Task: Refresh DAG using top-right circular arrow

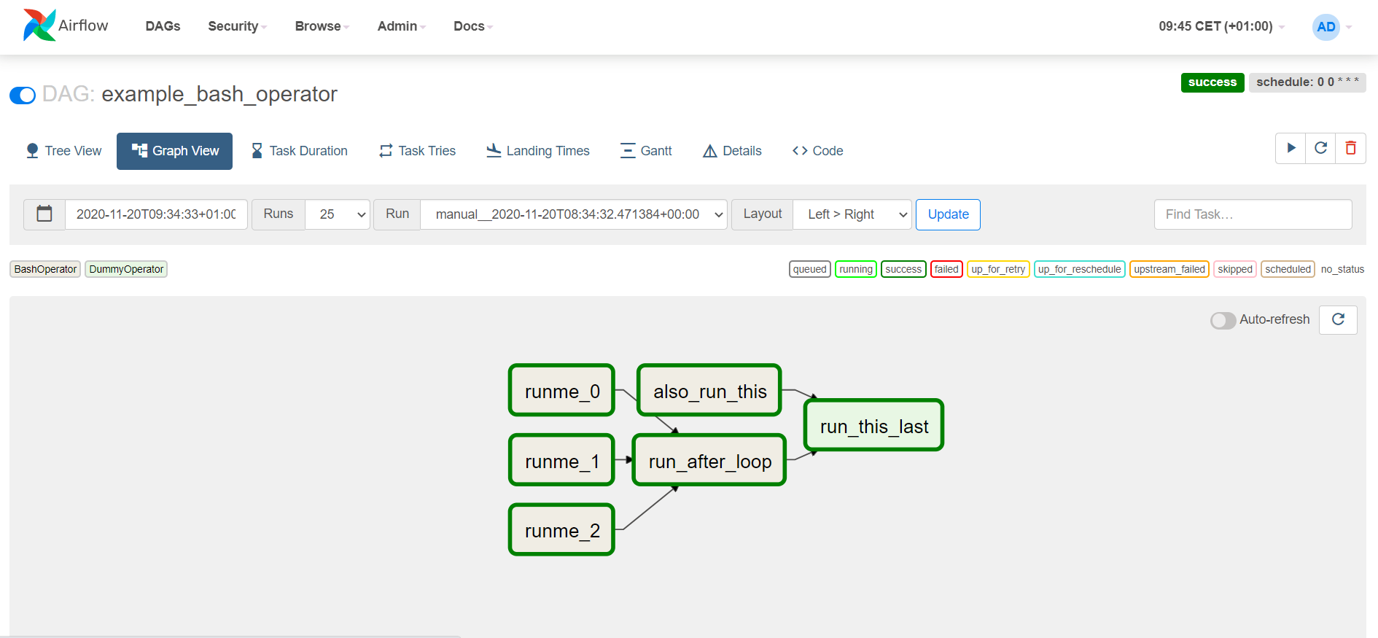Action: (x=1320, y=149)
